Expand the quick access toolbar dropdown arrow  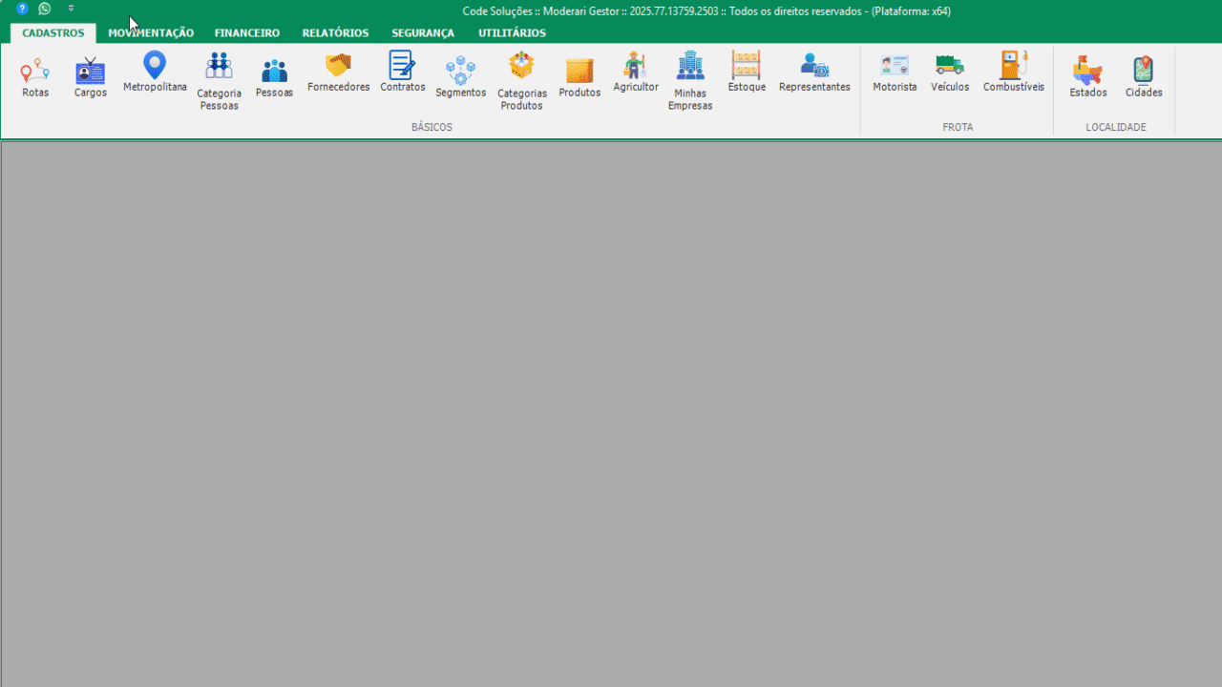click(71, 9)
